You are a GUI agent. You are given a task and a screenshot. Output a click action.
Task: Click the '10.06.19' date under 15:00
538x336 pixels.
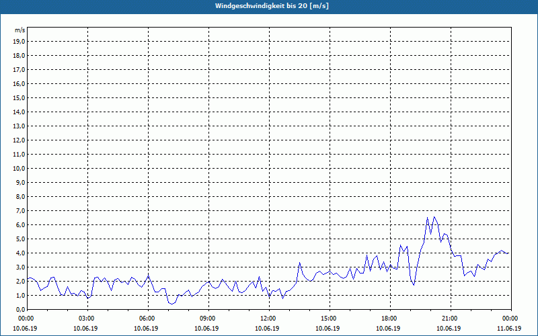[x=328, y=329]
